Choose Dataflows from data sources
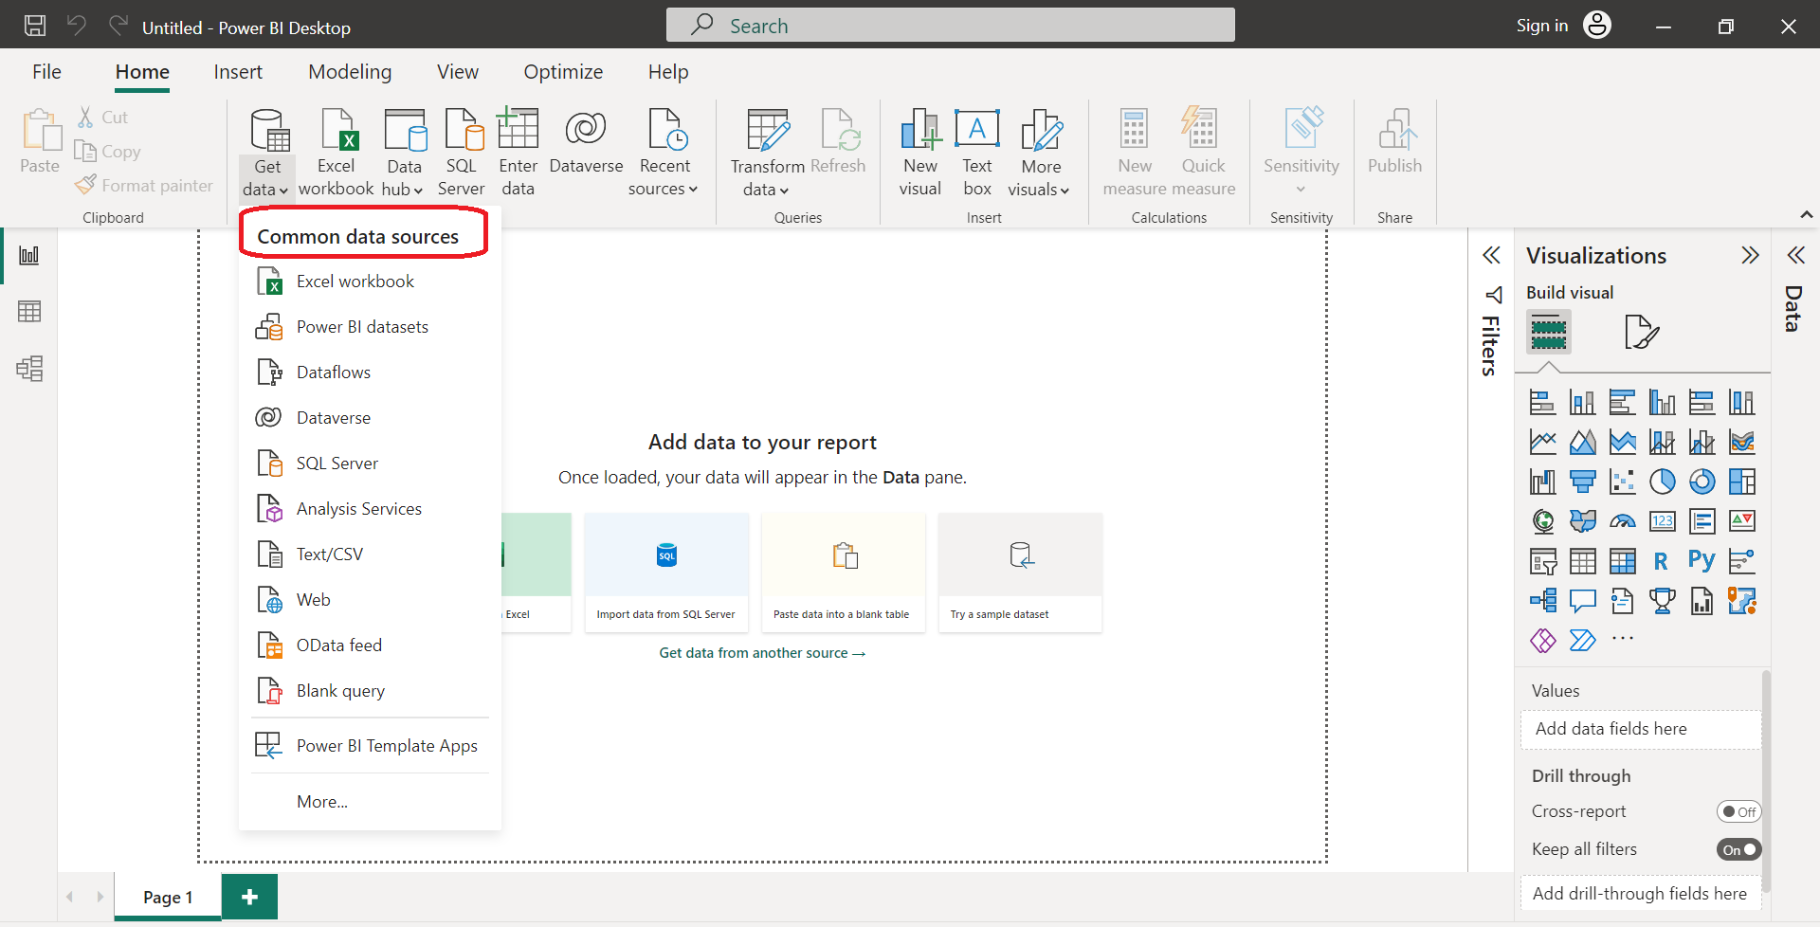 (370, 373)
